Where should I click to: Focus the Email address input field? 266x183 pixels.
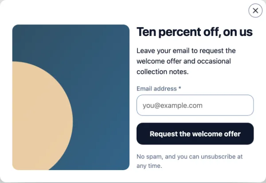(195, 105)
